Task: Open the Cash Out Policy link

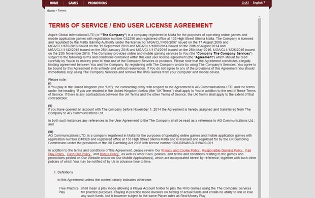Action: click(79, 154)
